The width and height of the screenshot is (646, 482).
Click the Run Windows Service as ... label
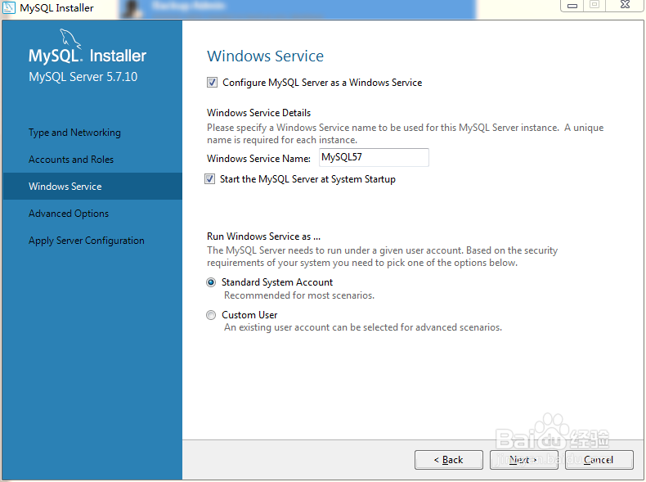pyautogui.click(x=263, y=236)
